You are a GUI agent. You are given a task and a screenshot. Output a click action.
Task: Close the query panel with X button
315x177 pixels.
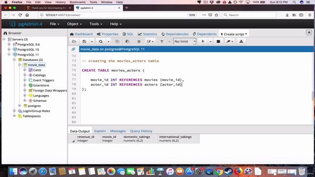(x=309, y=32)
